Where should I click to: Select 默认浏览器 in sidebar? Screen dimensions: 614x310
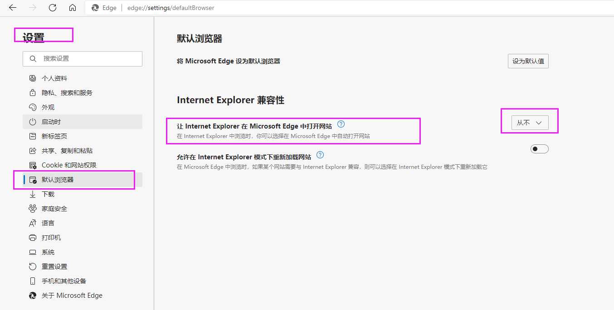click(x=83, y=180)
